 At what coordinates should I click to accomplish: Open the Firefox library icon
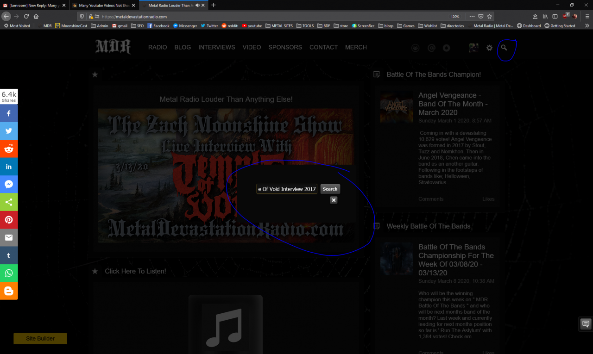(x=545, y=16)
